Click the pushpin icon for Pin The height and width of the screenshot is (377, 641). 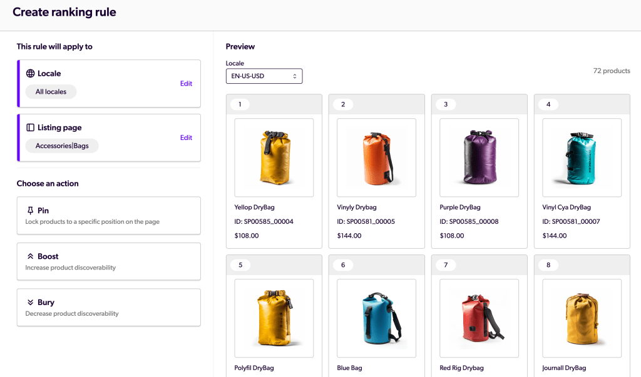30,211
